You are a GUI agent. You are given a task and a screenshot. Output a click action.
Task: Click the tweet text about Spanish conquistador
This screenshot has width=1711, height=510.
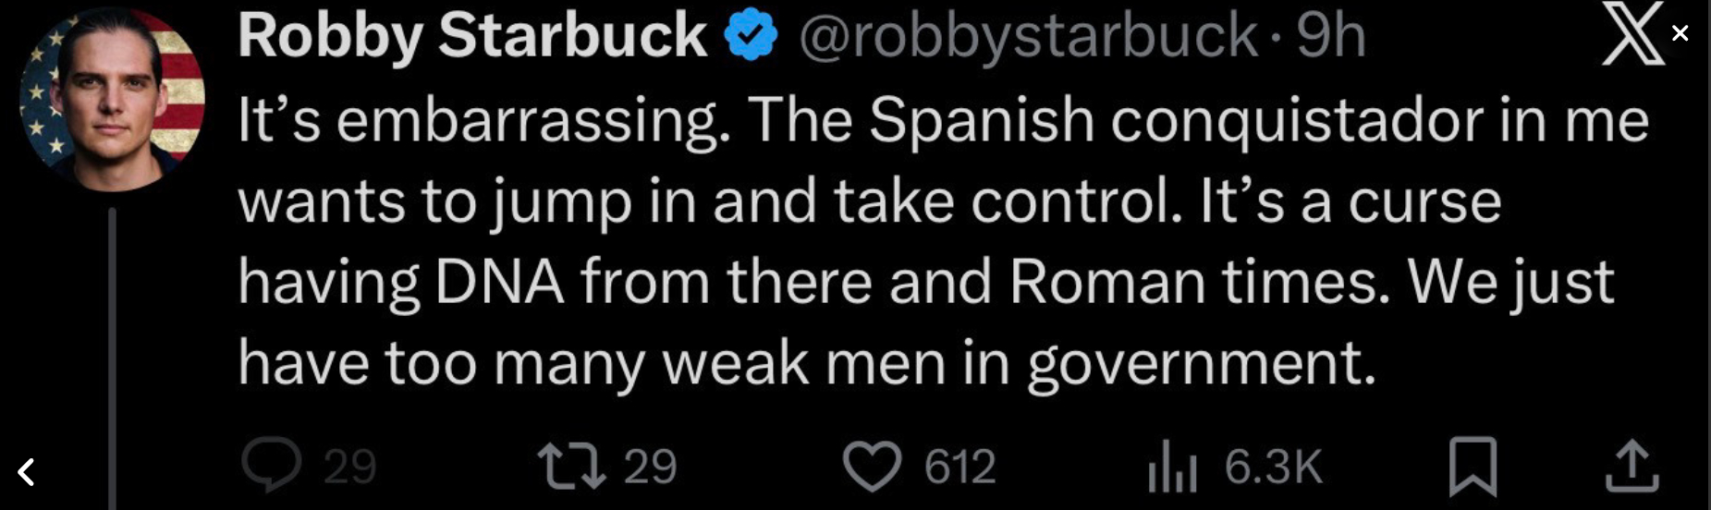point(924,240)
